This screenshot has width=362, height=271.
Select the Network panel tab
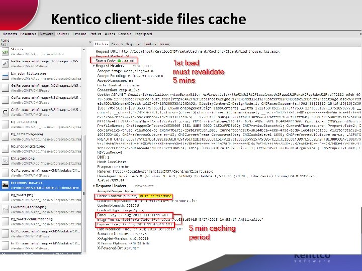coord(47,34)
